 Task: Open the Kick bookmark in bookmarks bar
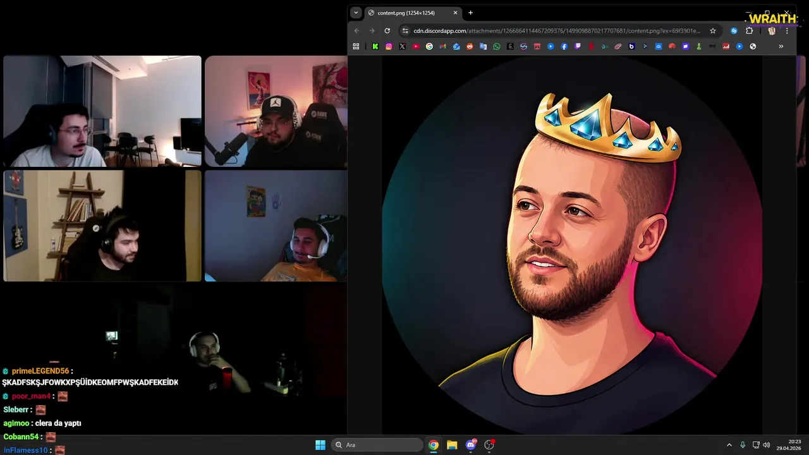pos(375,46)
